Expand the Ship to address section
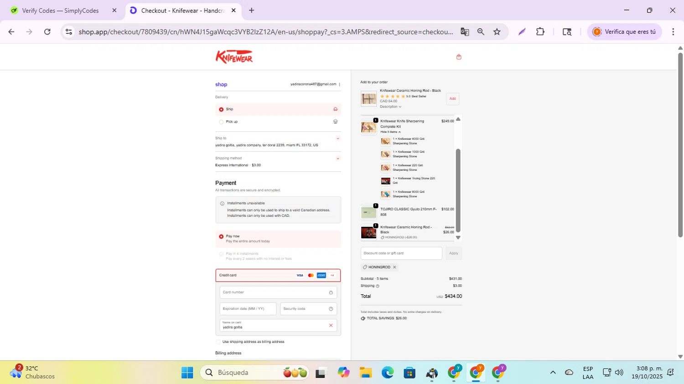 coord(338,138)
